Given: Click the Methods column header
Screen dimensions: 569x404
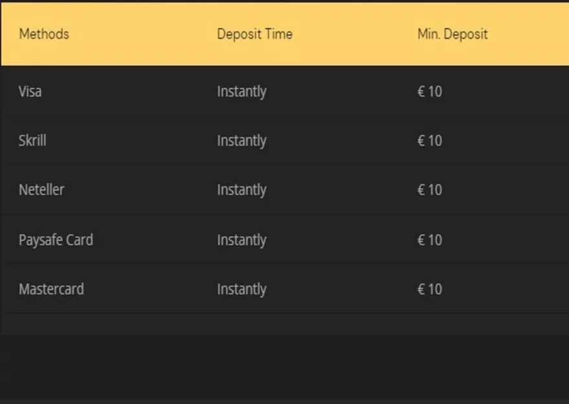Looking at the screenshot, I should [44, 34].
